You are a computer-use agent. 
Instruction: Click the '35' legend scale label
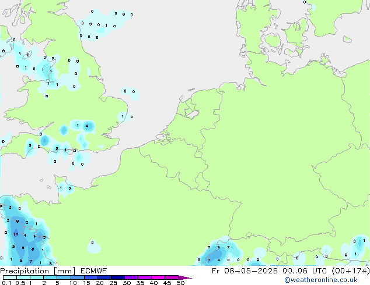click(141, 283)
